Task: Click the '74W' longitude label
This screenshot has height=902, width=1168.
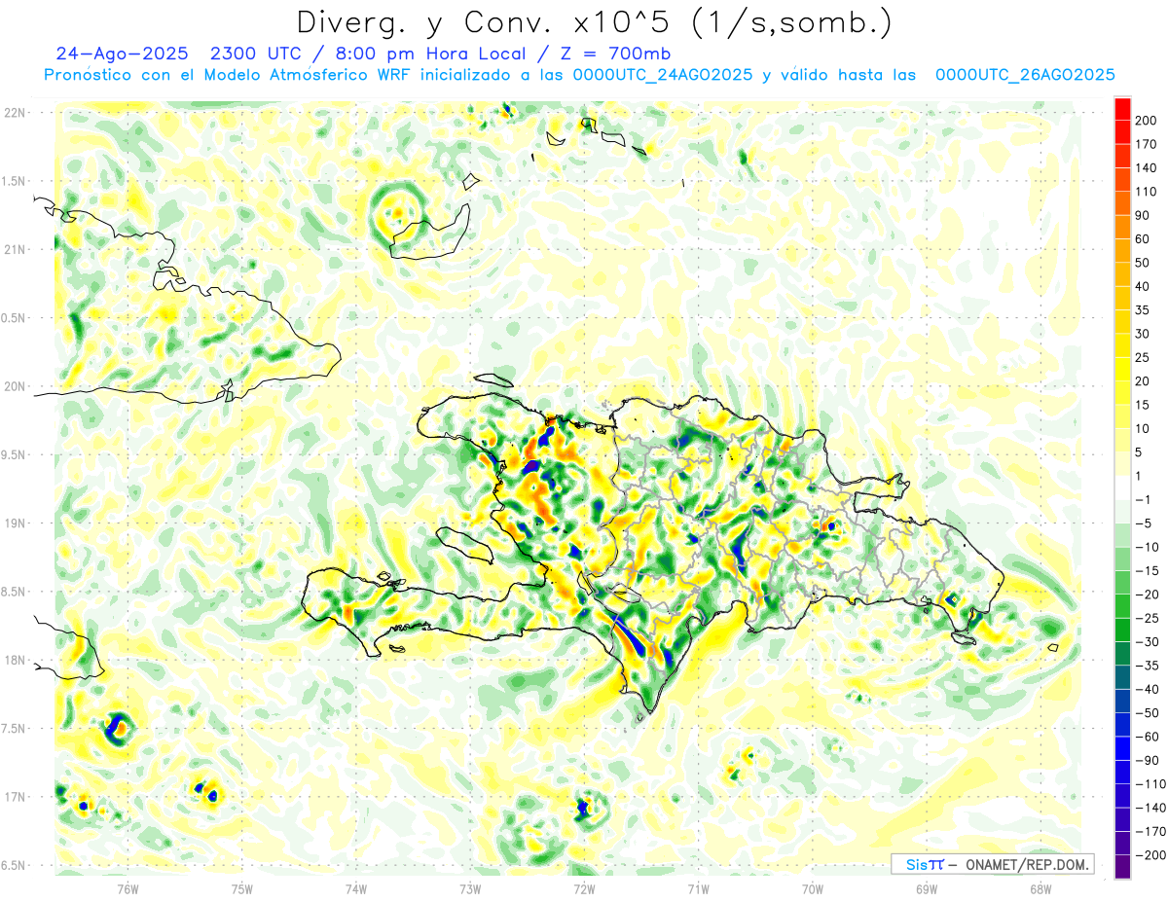Action: point(356,888)
